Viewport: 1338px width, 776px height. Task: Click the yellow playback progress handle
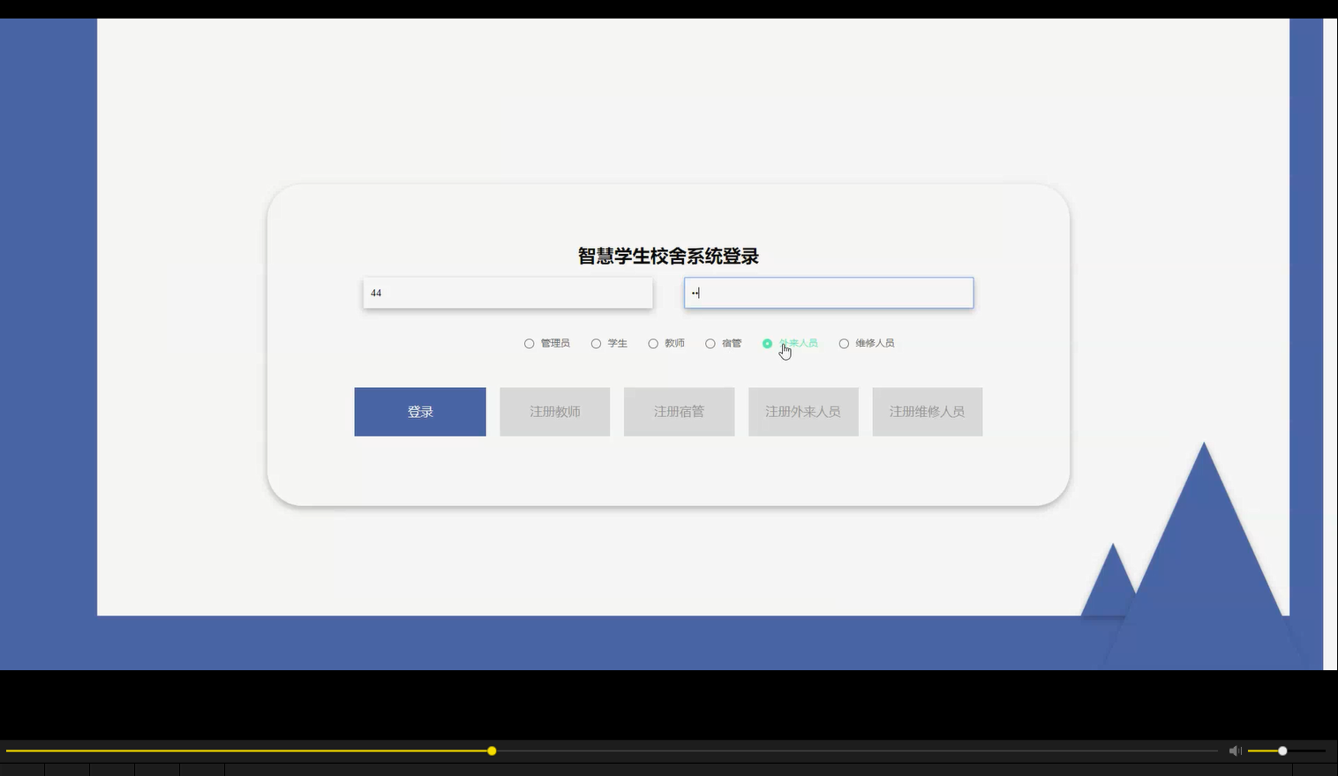click(x=492, y=750)
